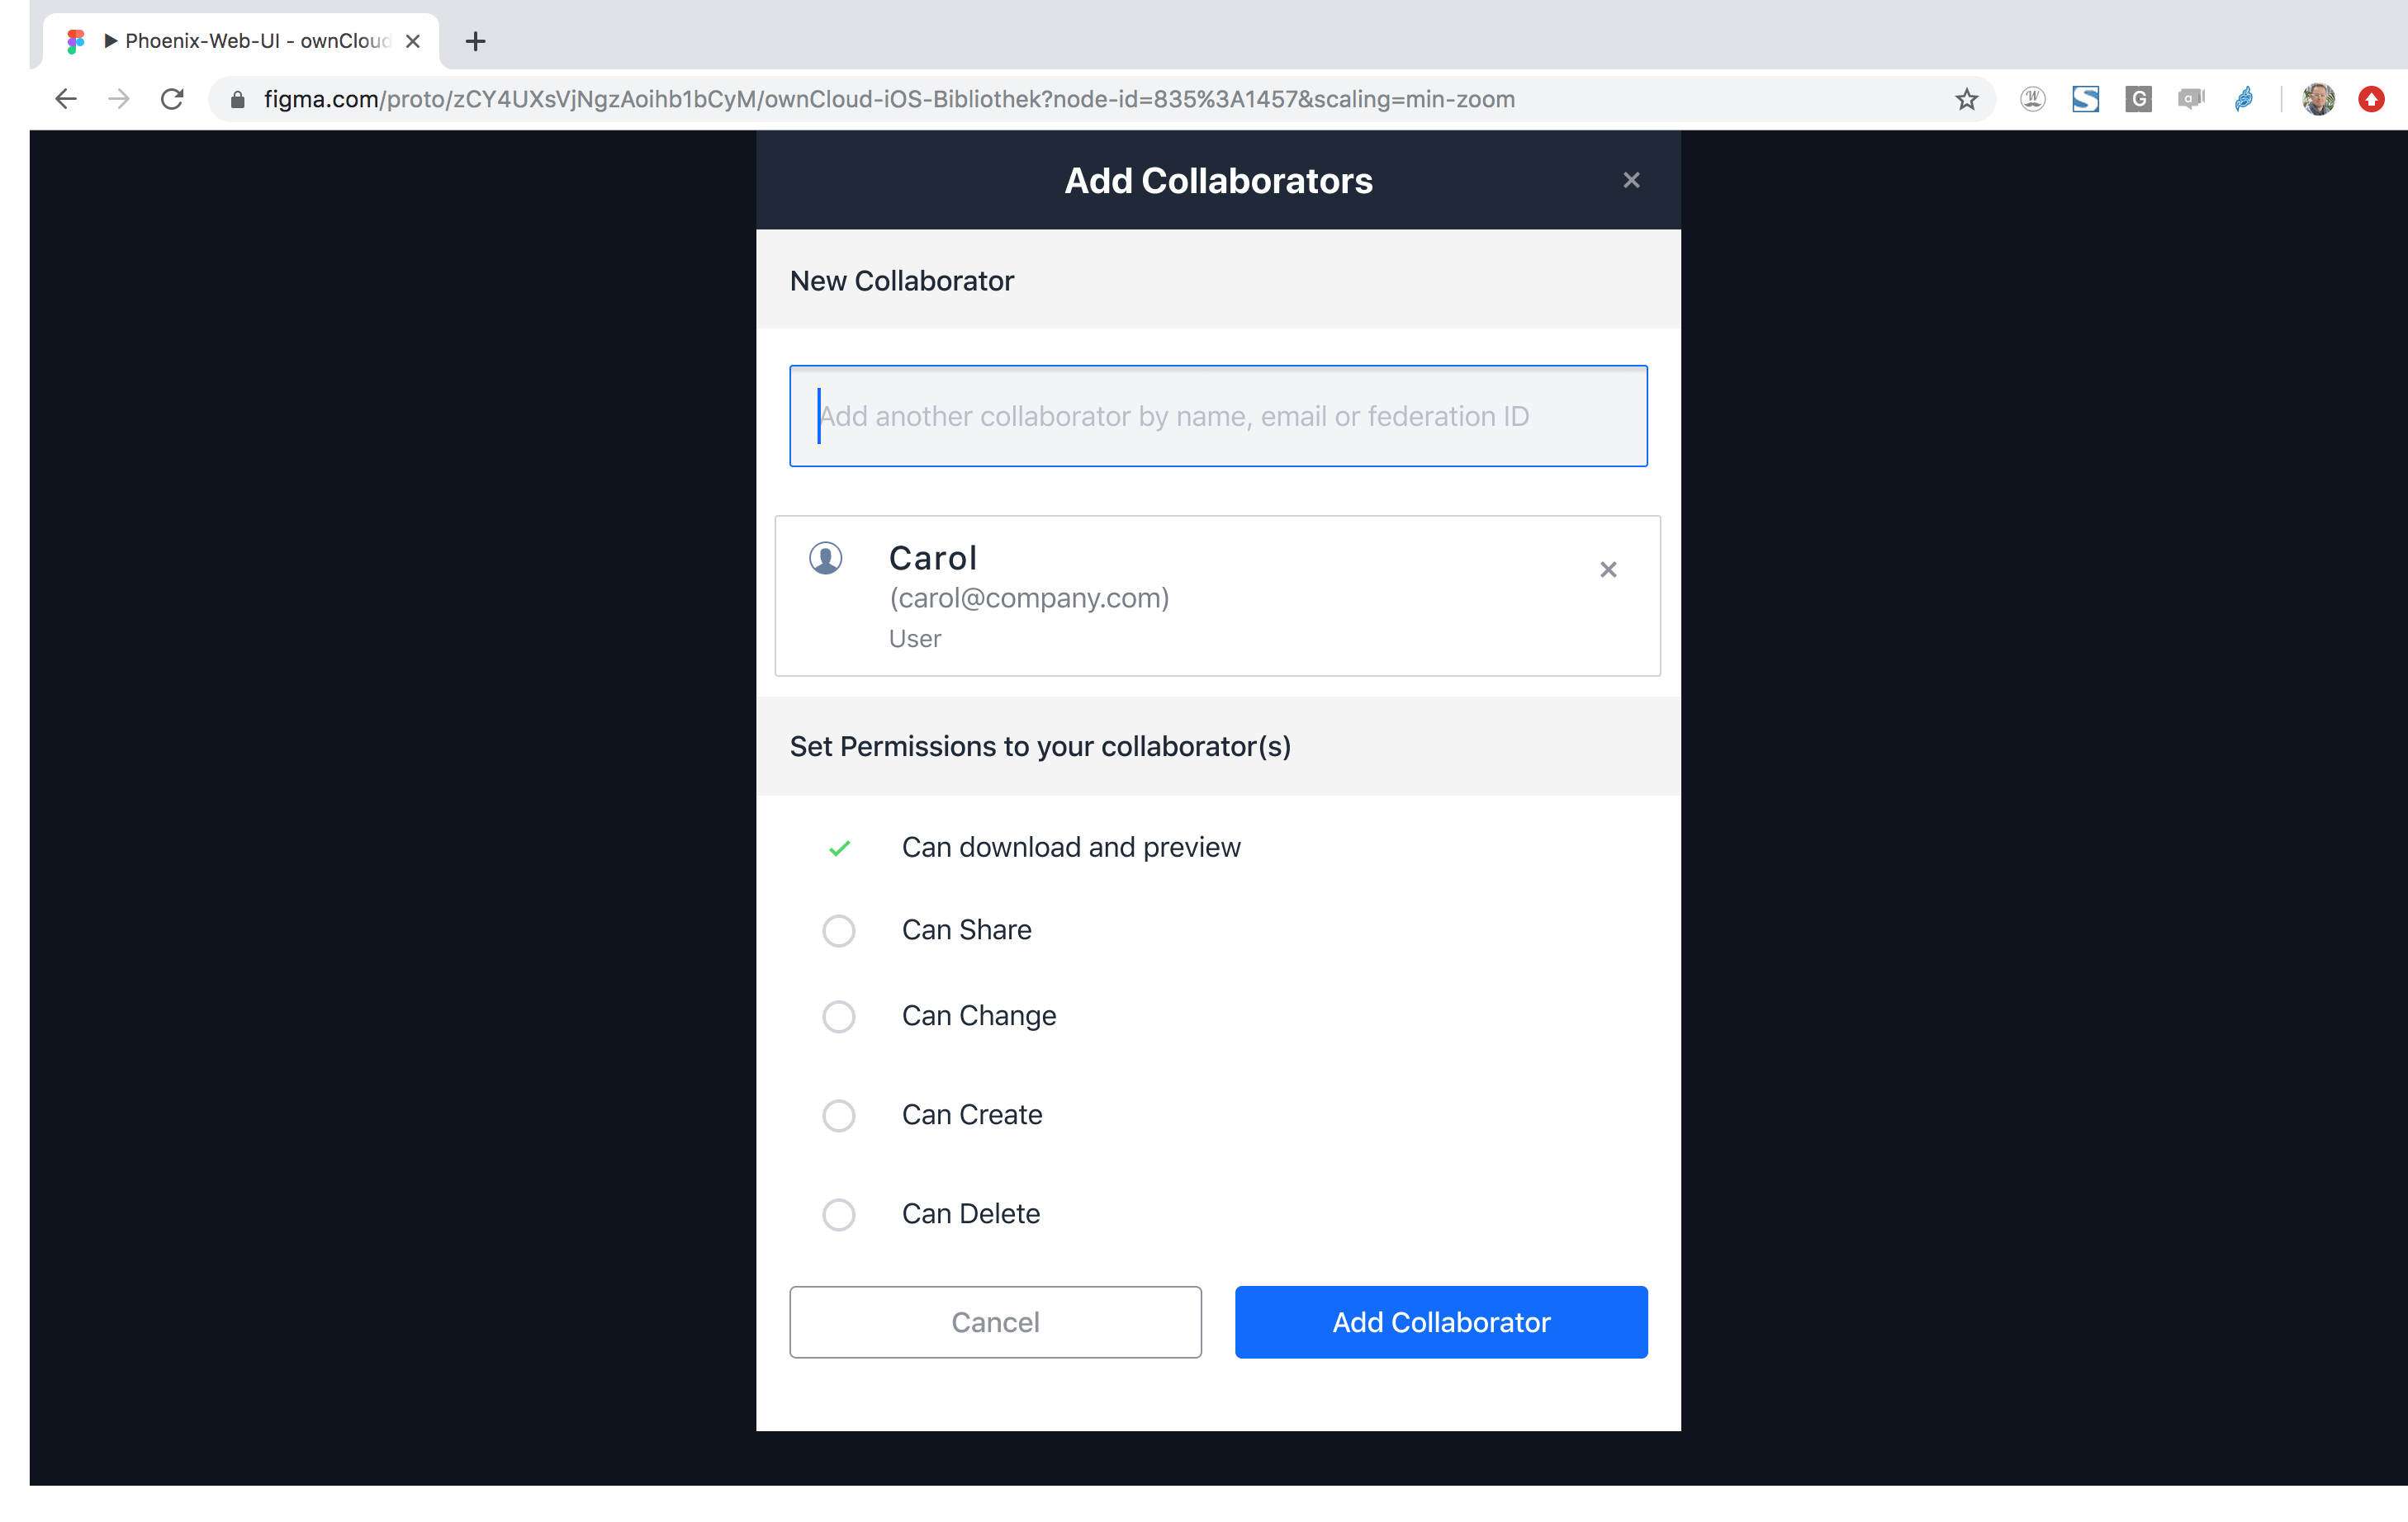
Task: Enable the Can Delete permission
Action: coord(838,1214)
